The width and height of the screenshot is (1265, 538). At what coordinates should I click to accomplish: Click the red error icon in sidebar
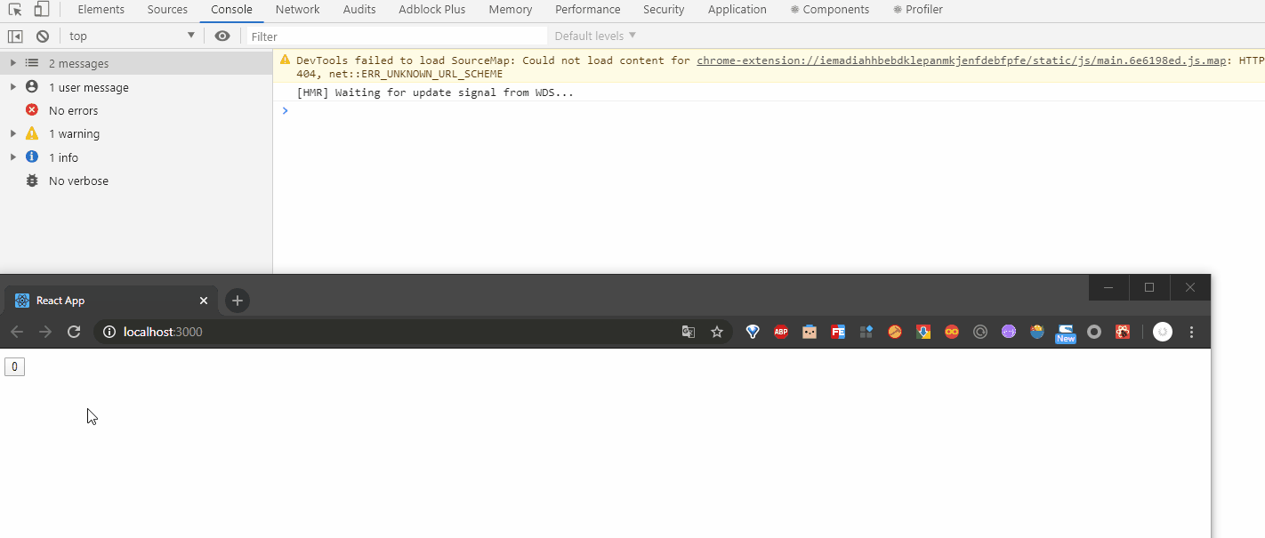pyautogui.click(x=32, y=110)
